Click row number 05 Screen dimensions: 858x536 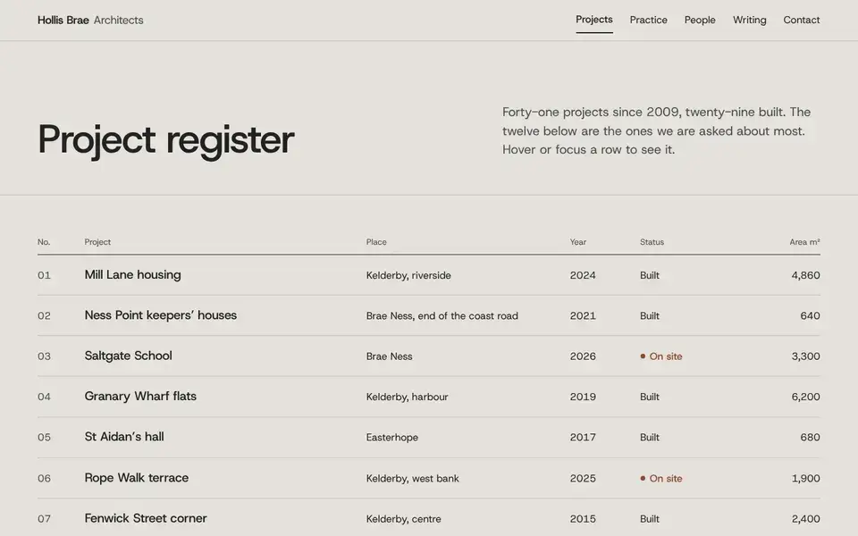(44, 437)
